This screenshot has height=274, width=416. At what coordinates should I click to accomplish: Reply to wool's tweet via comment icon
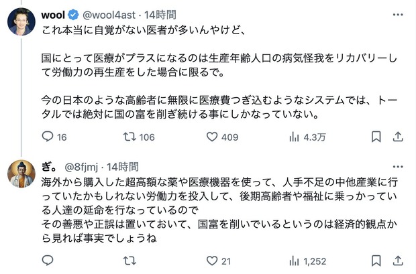click(x=48, y=137)
